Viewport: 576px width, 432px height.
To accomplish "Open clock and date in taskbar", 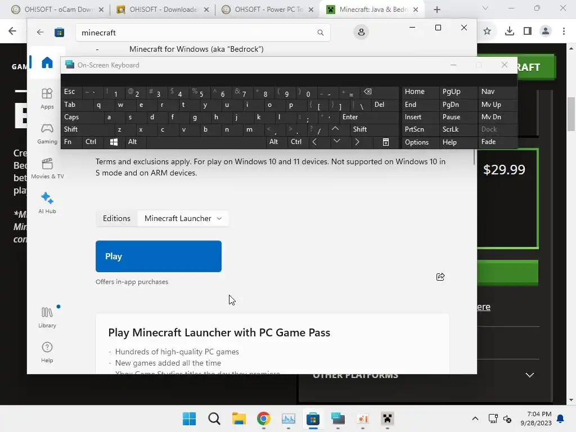I will (x=535, y=418).
